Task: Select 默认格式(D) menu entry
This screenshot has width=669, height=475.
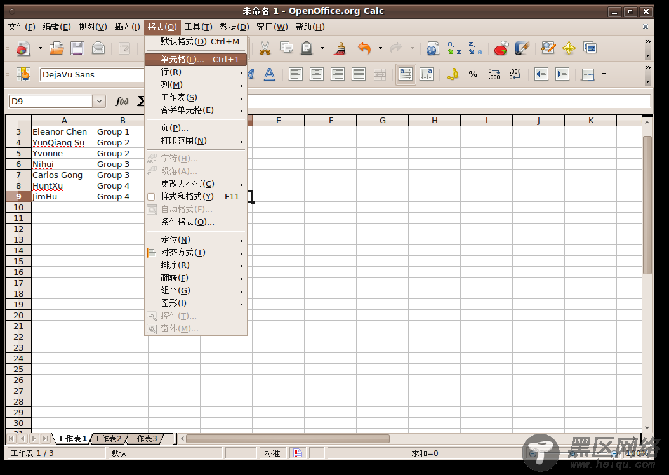Action: [x=196, y=42]
